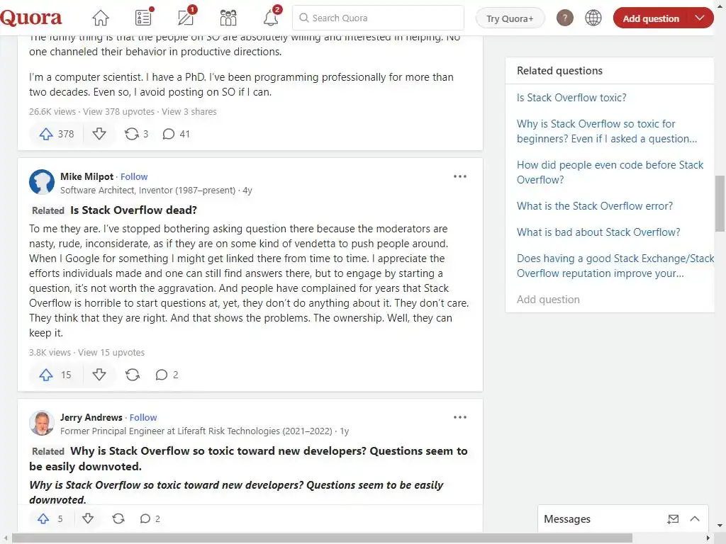
Task: Open the Quora home feed icon
Action: pyautogui.click(x=101, y=18)
